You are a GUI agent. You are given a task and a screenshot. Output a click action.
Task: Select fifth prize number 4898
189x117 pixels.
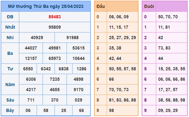tap(79, 79)
